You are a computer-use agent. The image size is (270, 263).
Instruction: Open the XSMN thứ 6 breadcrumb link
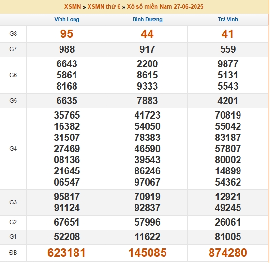point(104,7)
